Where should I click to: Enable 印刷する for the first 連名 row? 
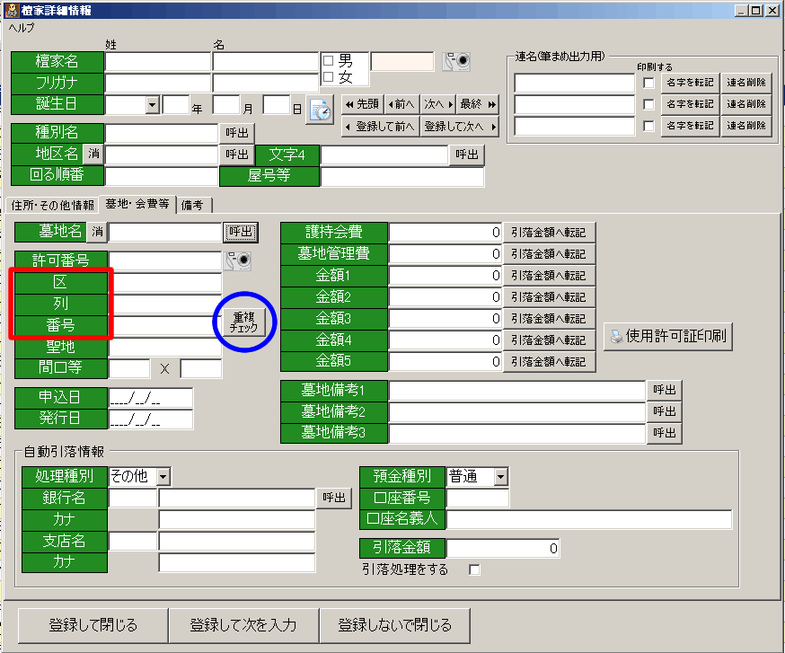click(648, 83)
